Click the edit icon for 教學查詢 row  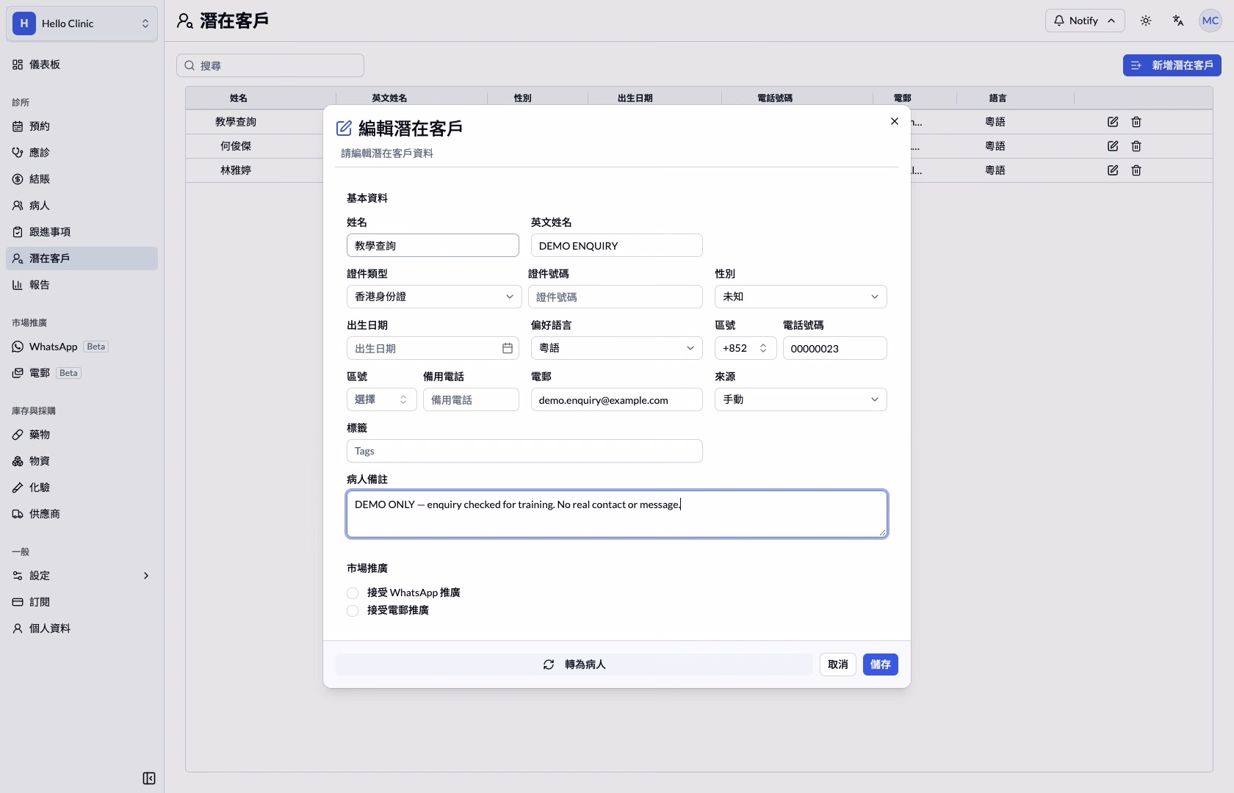(1113, 122)
